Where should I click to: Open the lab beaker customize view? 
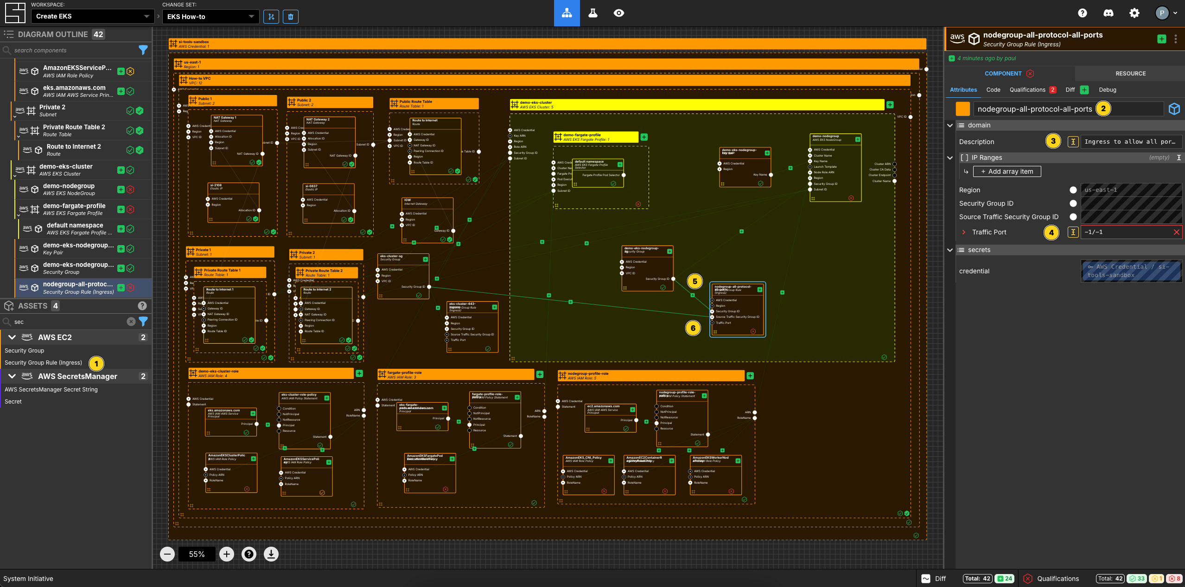(x=592, y=13)
